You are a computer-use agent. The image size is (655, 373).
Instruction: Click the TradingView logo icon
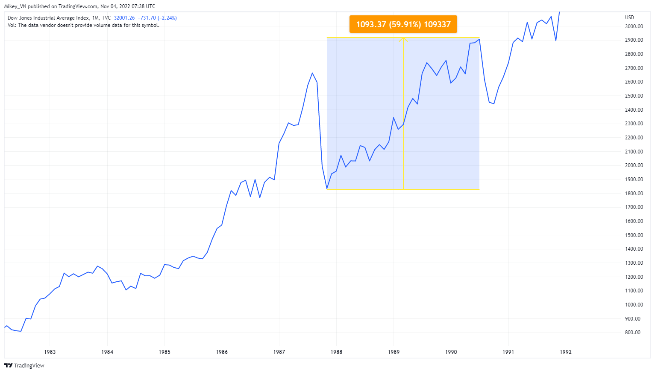pos(8,365)
